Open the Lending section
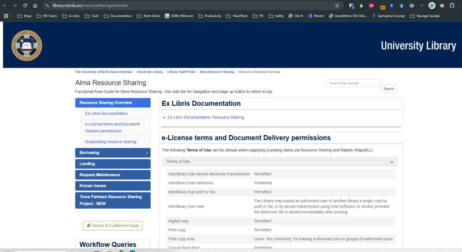This screenshot has height=252, width=462. (113, 164)
